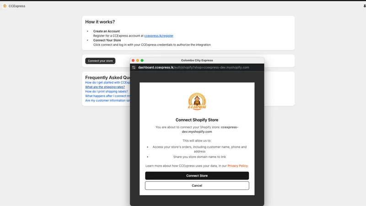Viewport: 366px width, 206px height.
Task: Close the Colombo City Express popup window
Action: (133, 60)
